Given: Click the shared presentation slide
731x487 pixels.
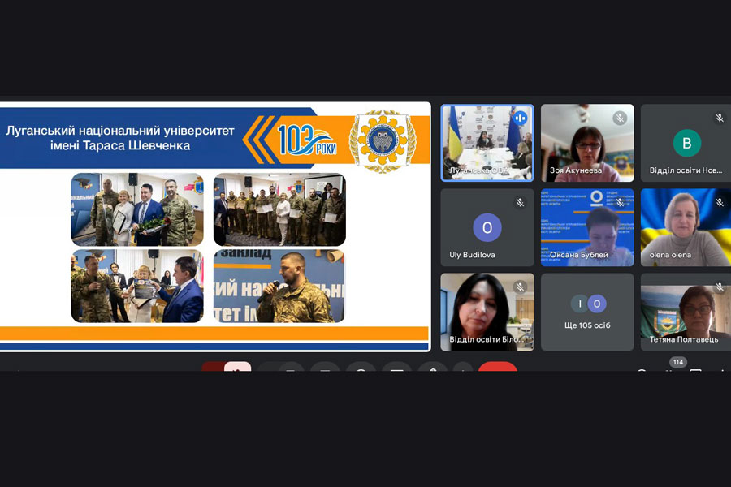Looking at the screenshot, I should [215, 226].
